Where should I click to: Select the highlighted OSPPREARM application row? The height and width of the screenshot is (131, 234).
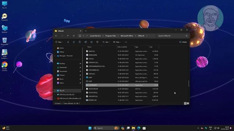point(122,85)
